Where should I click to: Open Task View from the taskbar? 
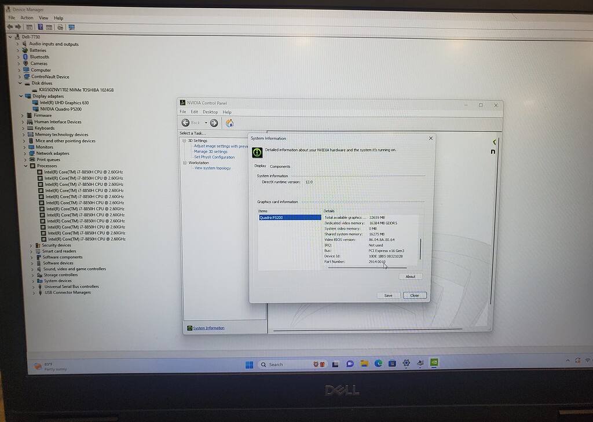click(x=335, y=364)
